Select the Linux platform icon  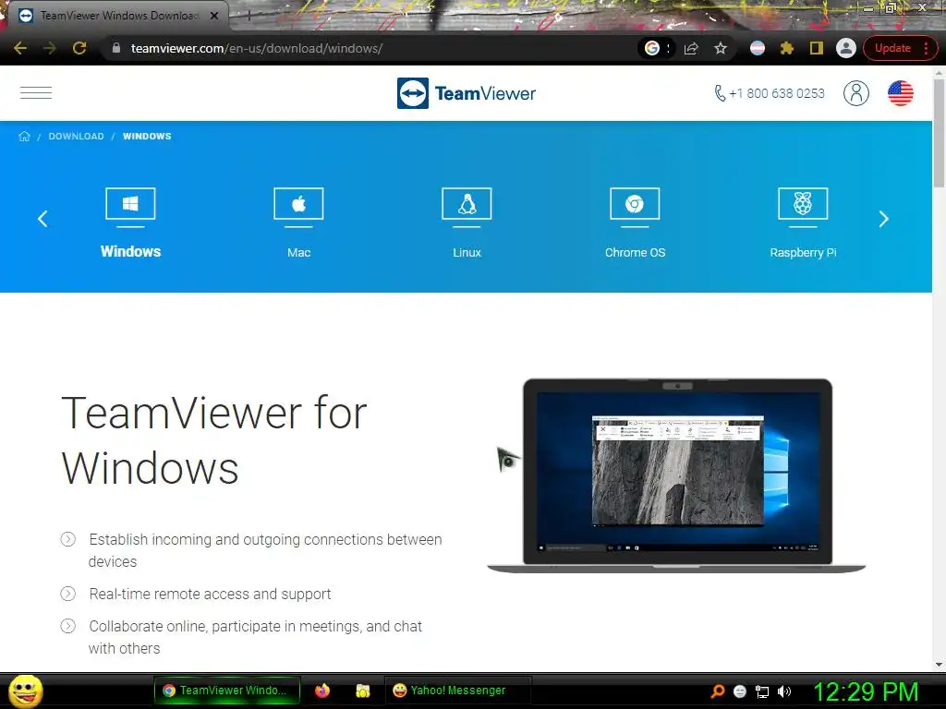(x=467, y=207)
